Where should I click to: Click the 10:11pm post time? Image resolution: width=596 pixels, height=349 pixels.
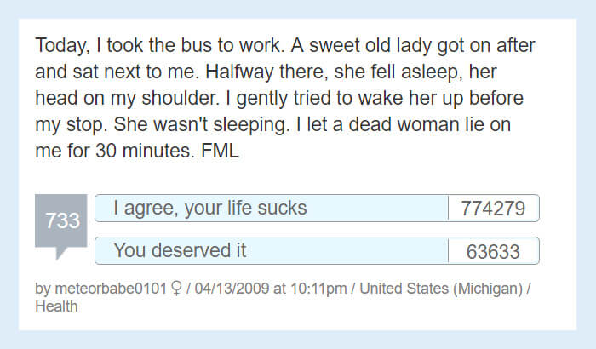(318, 289)
